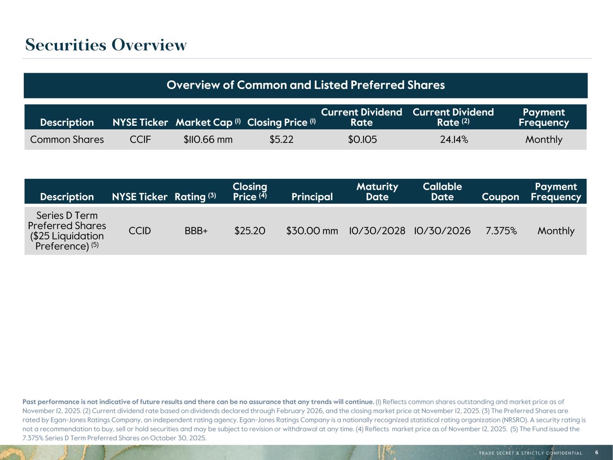Screen dimensions: 613x460
Task: Click the bold past performance disclaimer text
Action: pyautogui.click(x=198, y=402)
